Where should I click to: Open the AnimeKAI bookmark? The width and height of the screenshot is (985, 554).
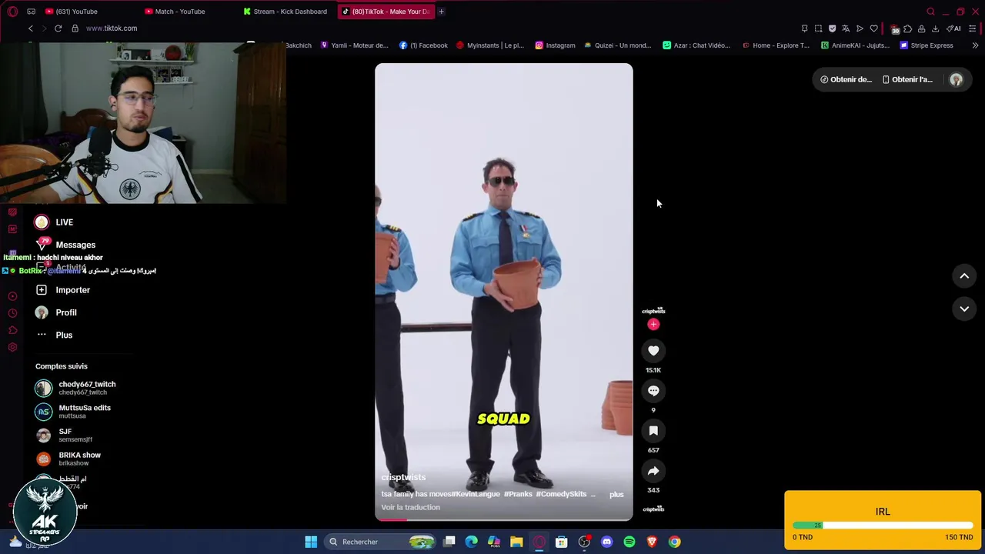[855, 45]
